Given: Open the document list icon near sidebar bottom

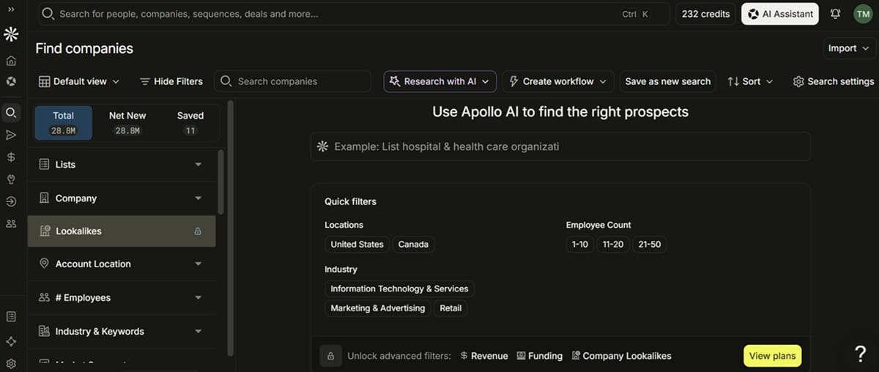Looking at the screenshot, I should coord(11,316).
